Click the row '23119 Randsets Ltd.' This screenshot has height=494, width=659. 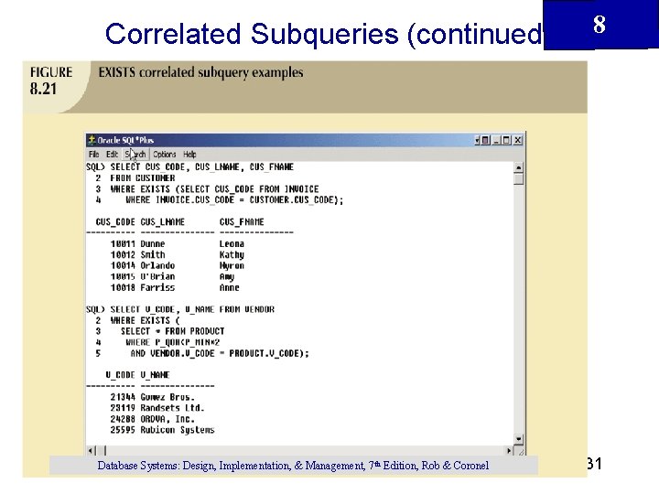[157, 407]
